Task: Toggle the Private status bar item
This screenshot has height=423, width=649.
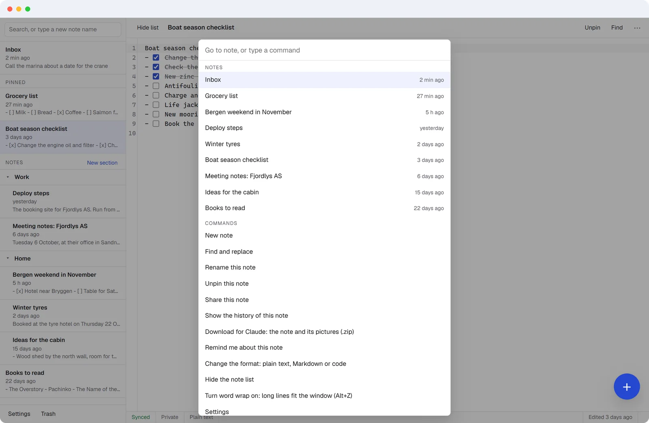Action: click(170, 417)
